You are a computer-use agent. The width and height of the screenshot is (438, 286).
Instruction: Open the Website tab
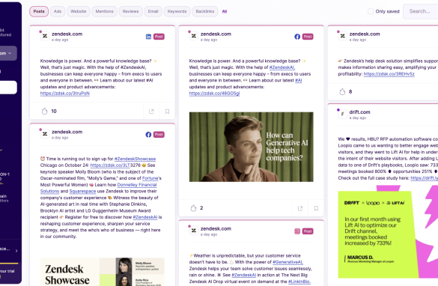[x=78, y=11]
